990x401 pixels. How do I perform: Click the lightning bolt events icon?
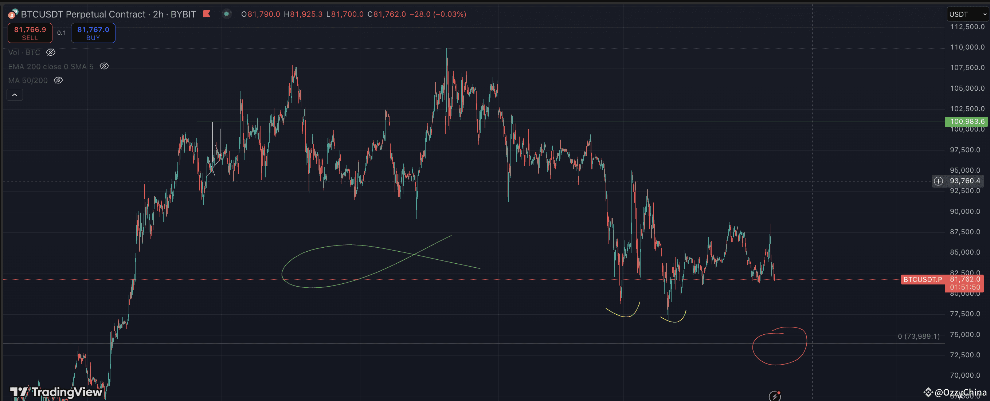775,396
